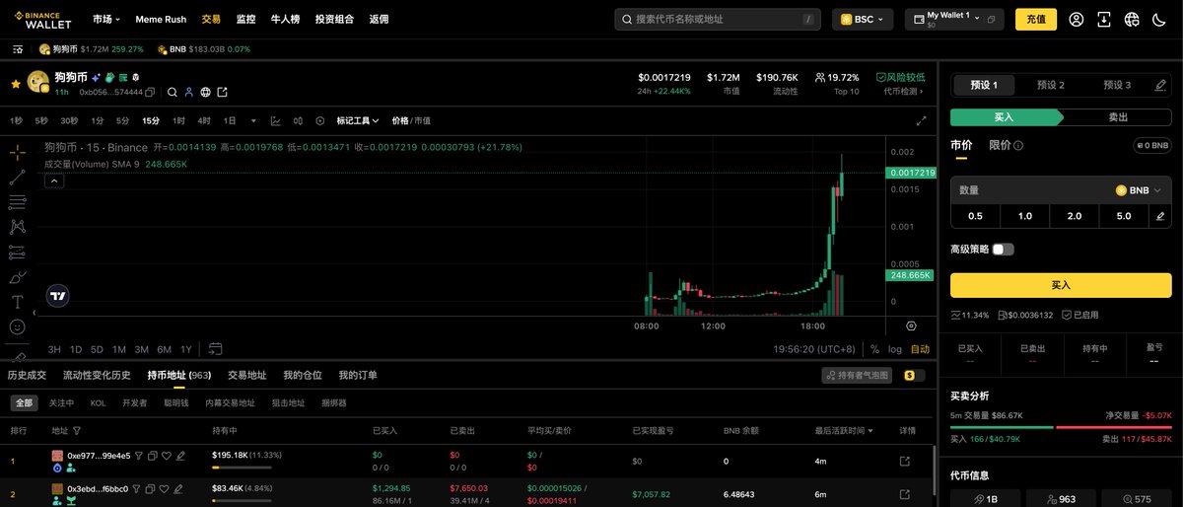Open BNB currency dropdown in 数量 field
Image resolution: width=1183 pixels, height=507 pixels.
coord(1139,190)
